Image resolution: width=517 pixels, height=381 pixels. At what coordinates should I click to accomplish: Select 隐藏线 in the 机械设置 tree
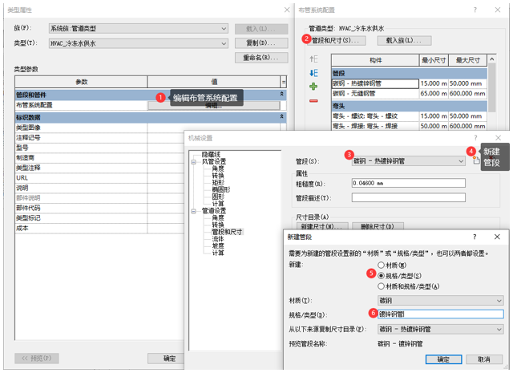point(211,153)
